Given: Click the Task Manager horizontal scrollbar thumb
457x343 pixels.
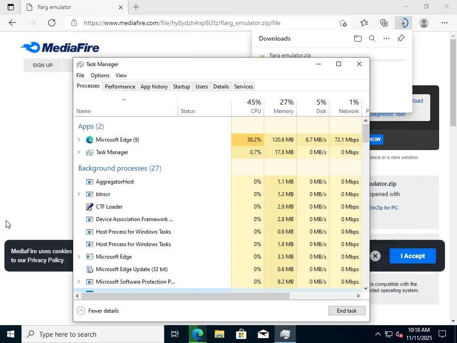Looking at the screenshot, I should (185, 296).
